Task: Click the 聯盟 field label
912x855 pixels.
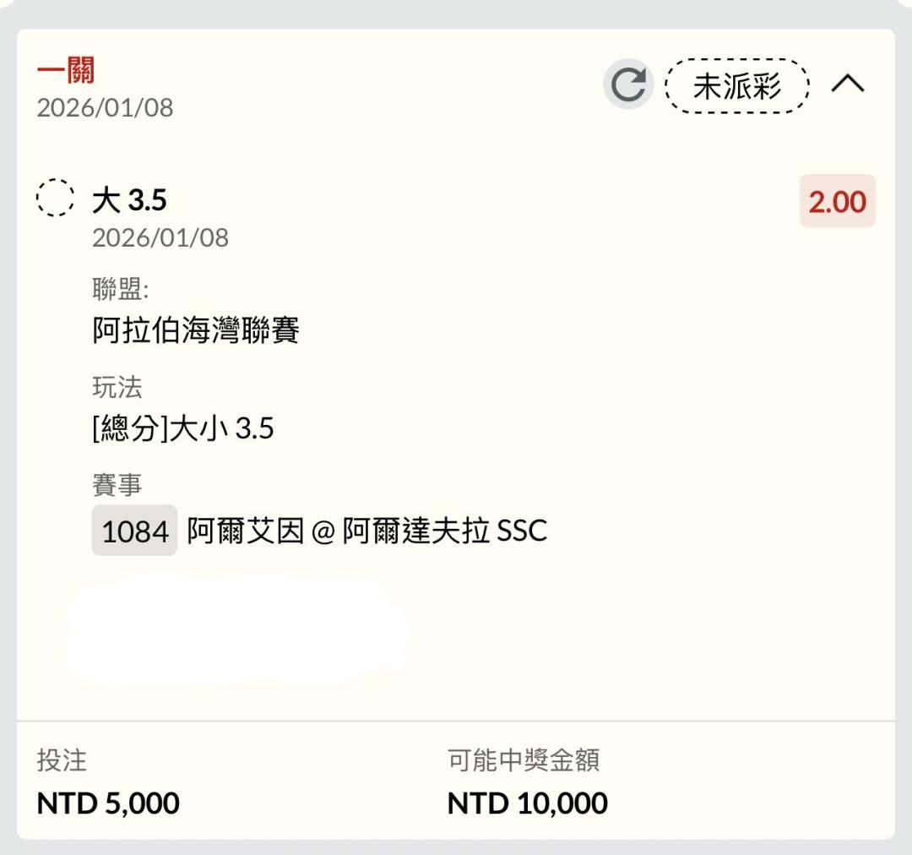Action: pos(120,291)
